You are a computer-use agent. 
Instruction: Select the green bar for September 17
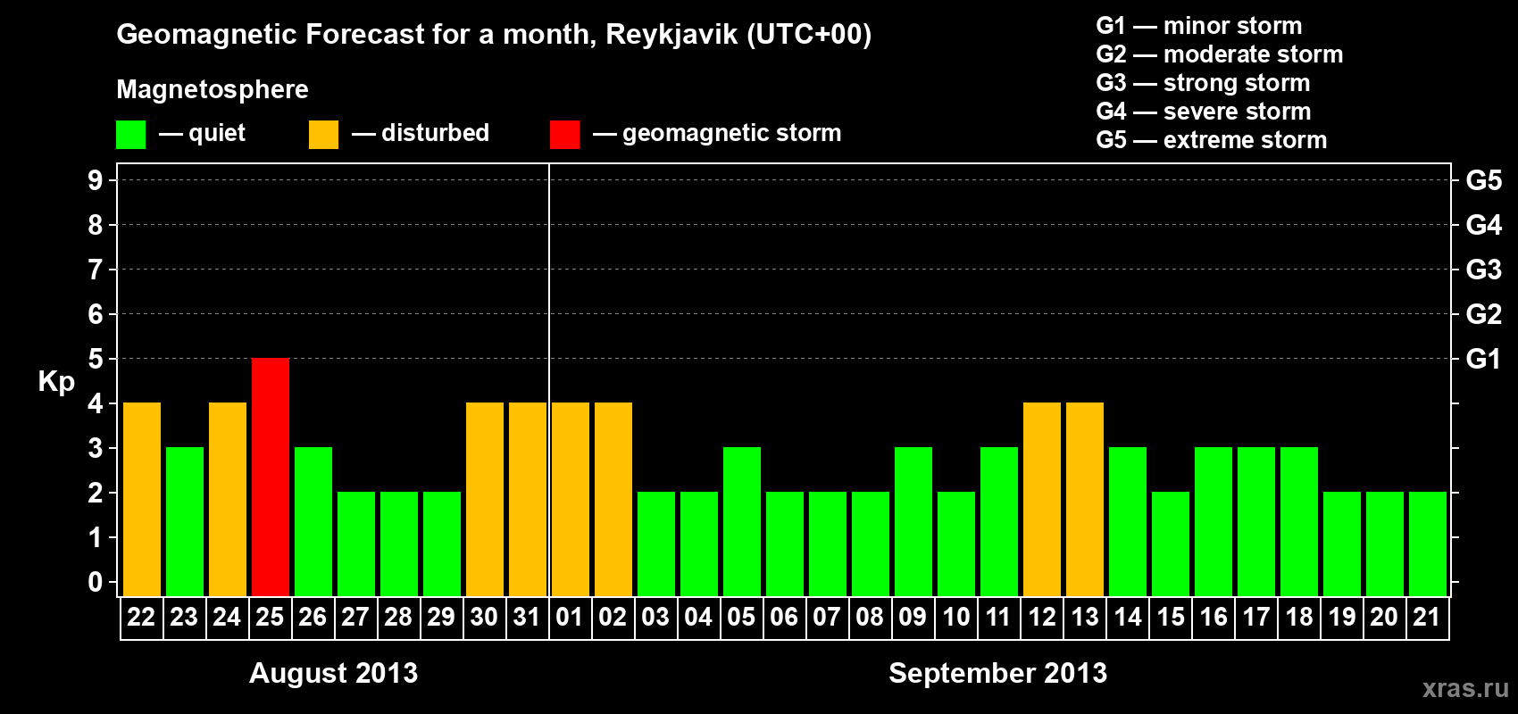click(1256, 521)
